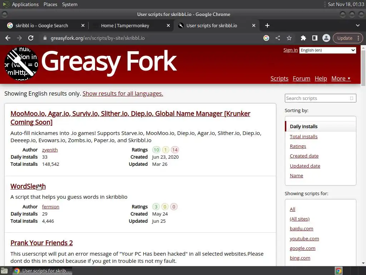Show scripts for (All sites)
Screen dimensions: 366x275
[300, 219]
